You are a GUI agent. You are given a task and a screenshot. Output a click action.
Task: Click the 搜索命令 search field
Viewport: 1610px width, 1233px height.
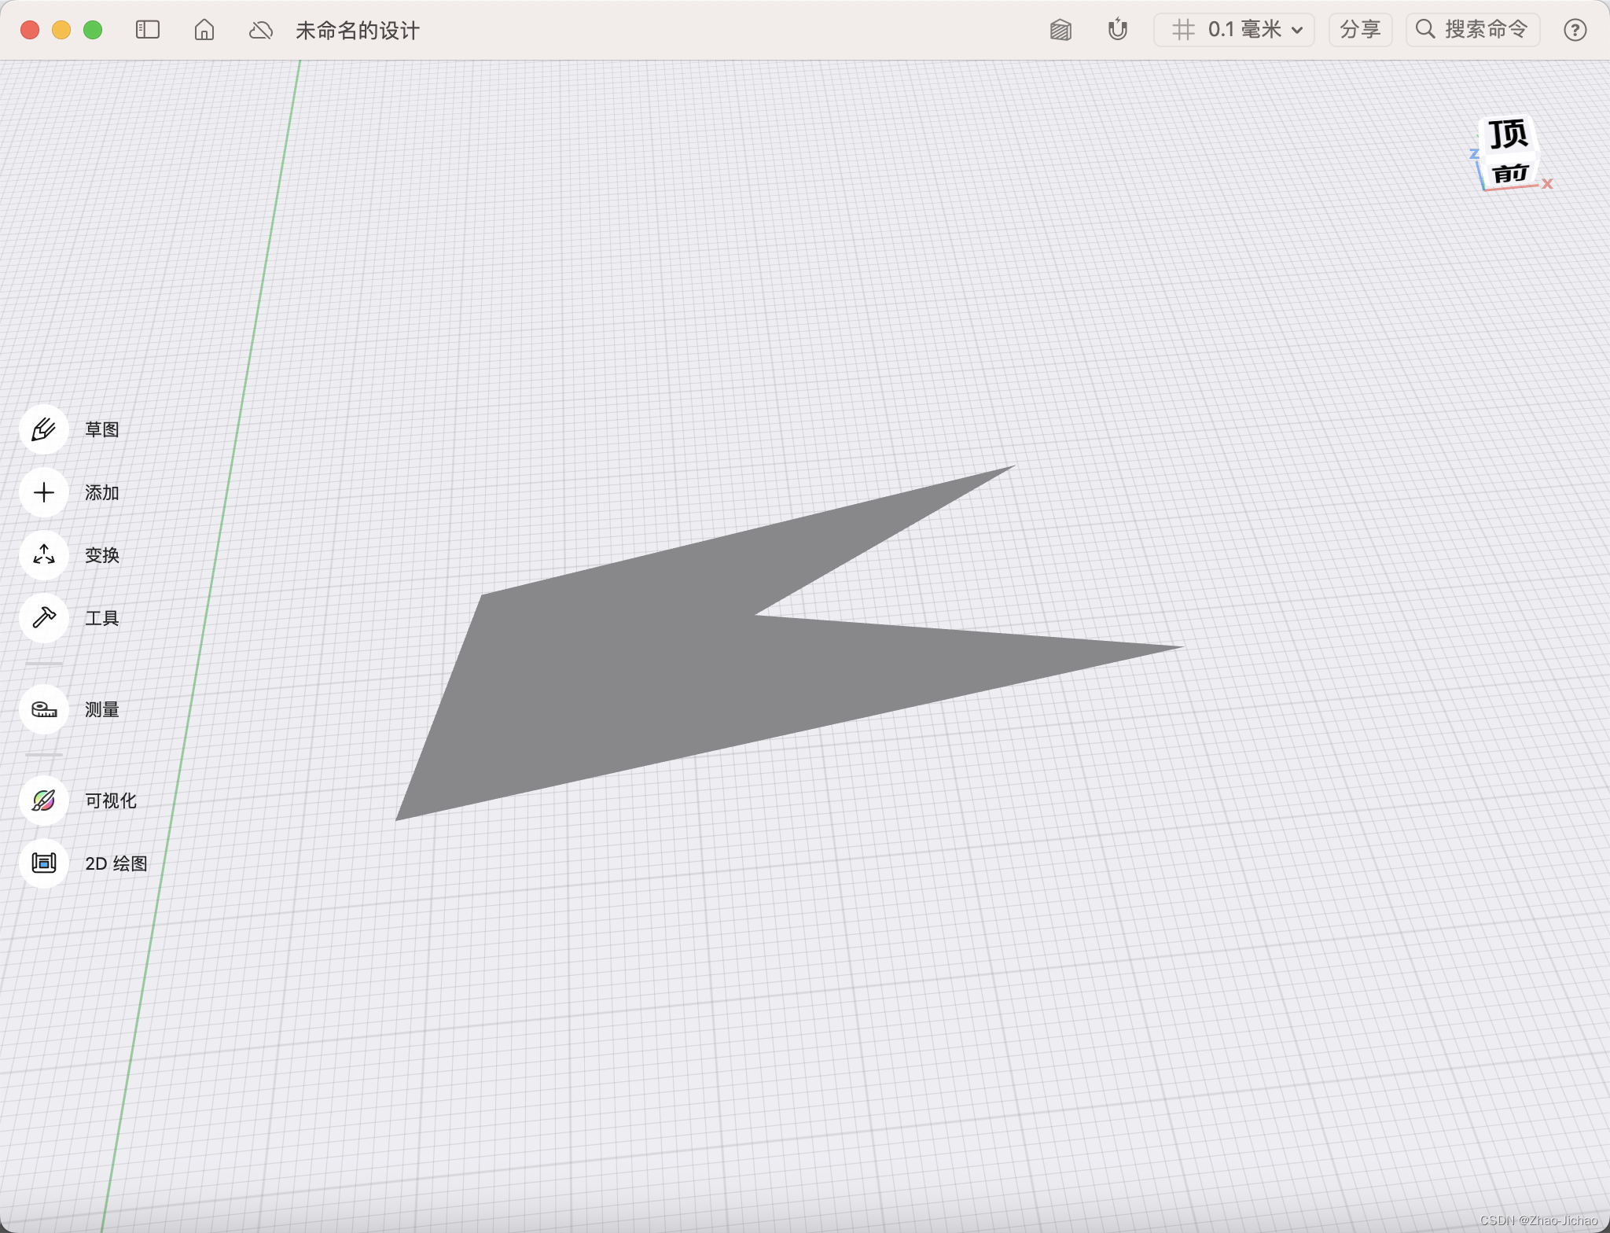(1472, 30)
